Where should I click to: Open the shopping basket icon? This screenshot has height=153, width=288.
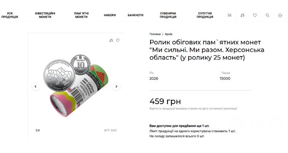pos(280,15)
